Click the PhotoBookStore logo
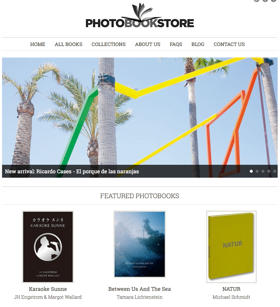Screen dimensions: 280x307 point(140,16)
